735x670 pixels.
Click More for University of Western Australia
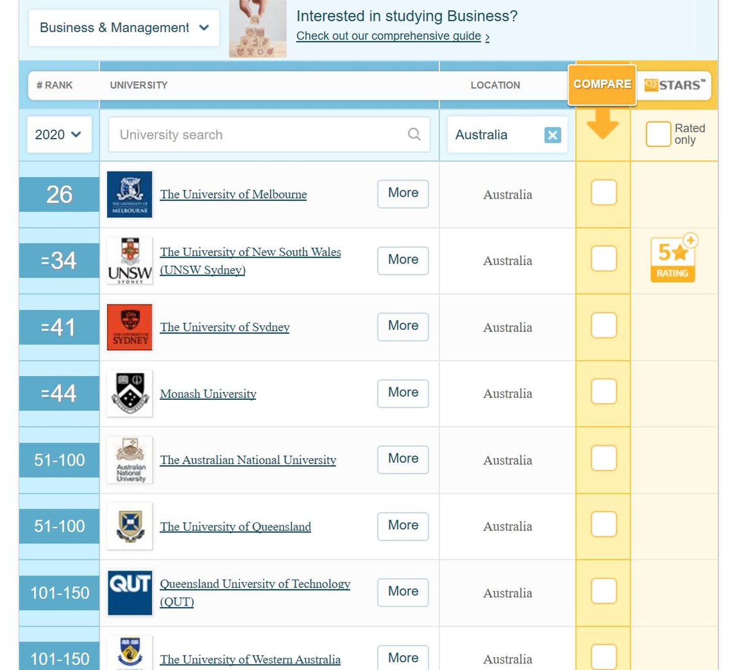point(403,658)
